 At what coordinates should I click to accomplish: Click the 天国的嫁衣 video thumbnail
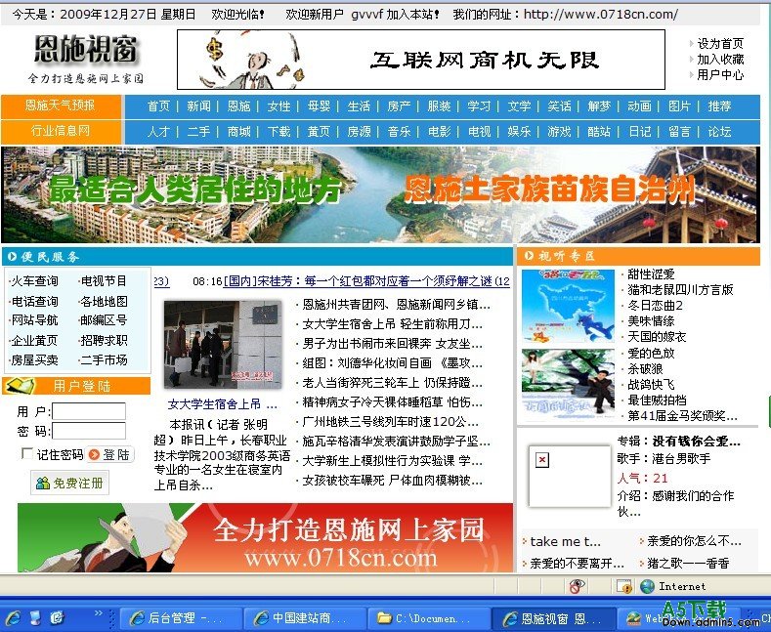(568, 385)
